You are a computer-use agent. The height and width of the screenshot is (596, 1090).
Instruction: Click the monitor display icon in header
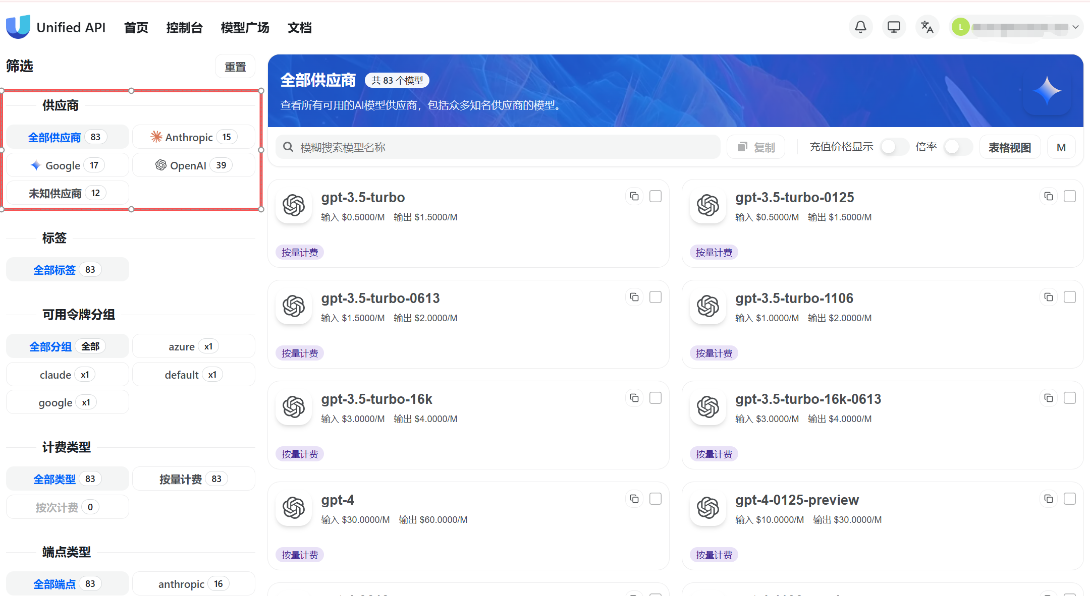click(x=894, y=27)
